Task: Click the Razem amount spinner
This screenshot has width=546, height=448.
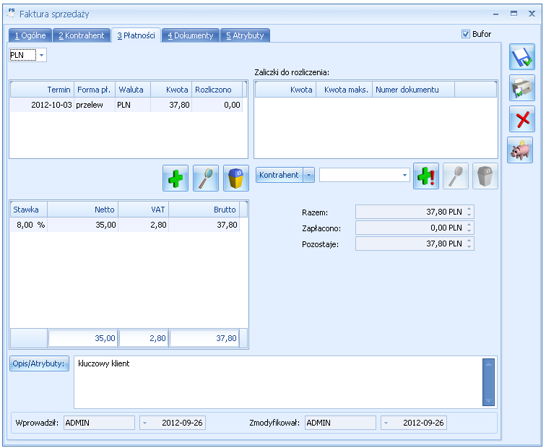Action: tap(469, 212)
